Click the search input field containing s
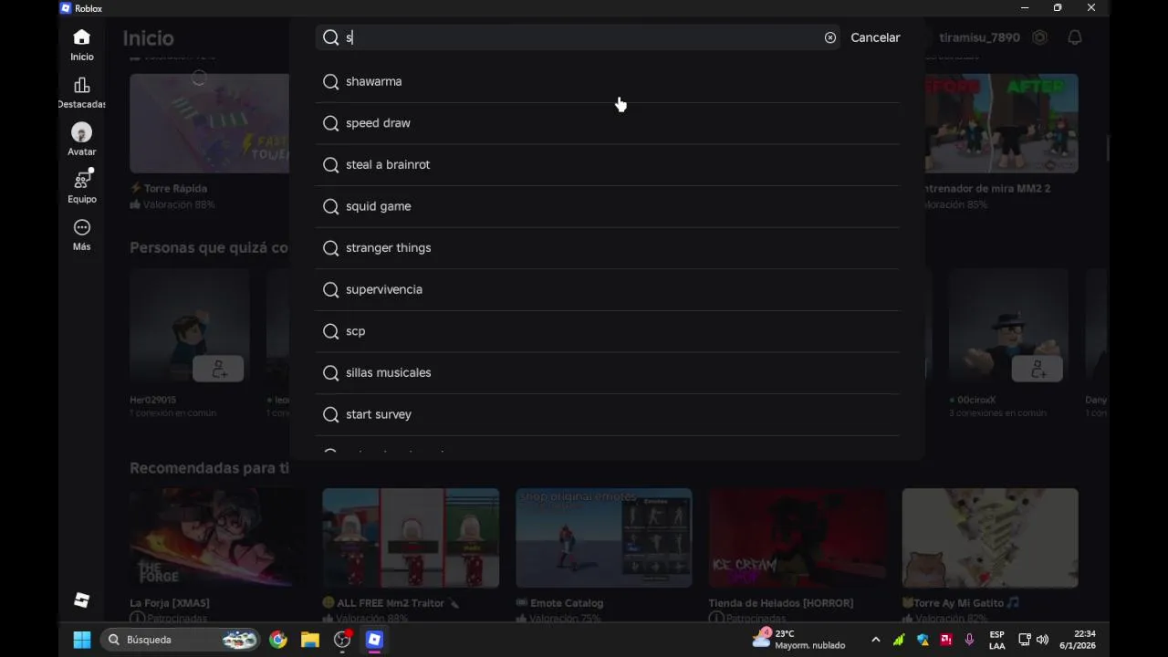 click(579, 37)
